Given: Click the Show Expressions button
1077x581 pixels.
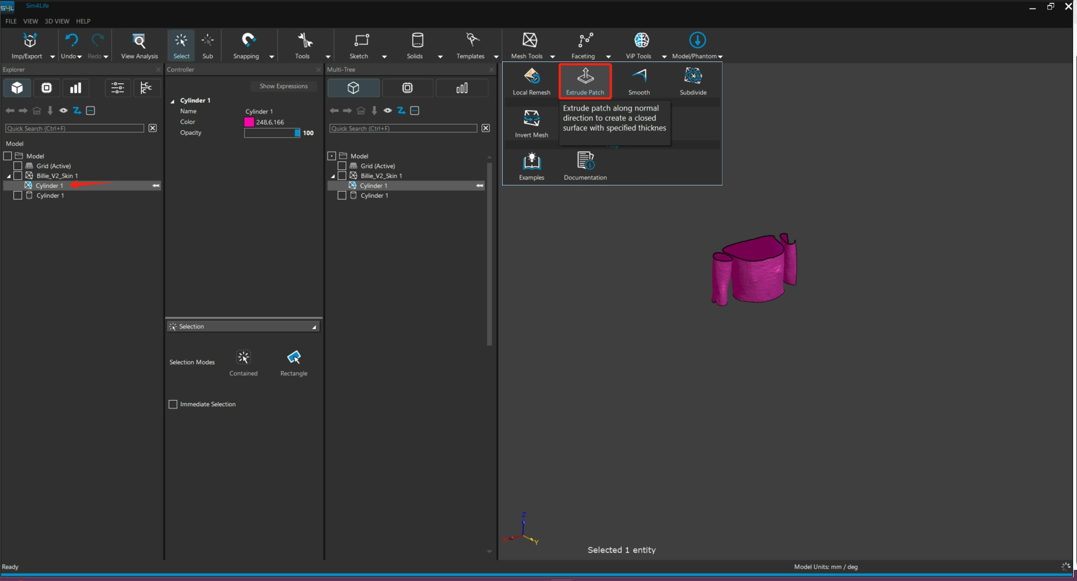Looking at the screenshot, I should tap(284, 86).
